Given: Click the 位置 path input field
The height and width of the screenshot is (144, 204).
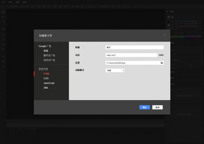Looking at the screenshot, I should 135,63.
